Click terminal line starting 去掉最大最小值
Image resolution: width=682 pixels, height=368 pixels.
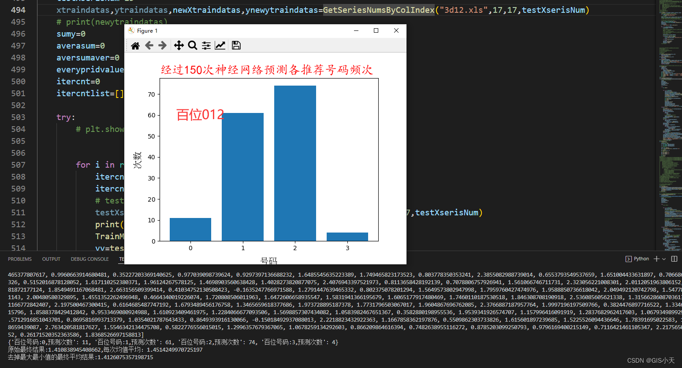[80, 357]
